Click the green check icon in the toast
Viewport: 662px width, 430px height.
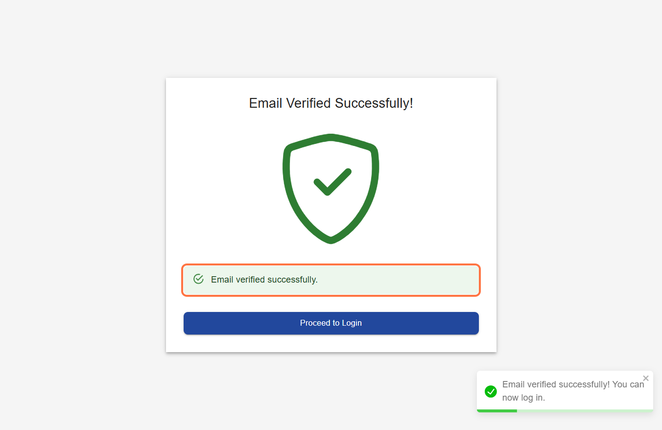pos(491,391)
